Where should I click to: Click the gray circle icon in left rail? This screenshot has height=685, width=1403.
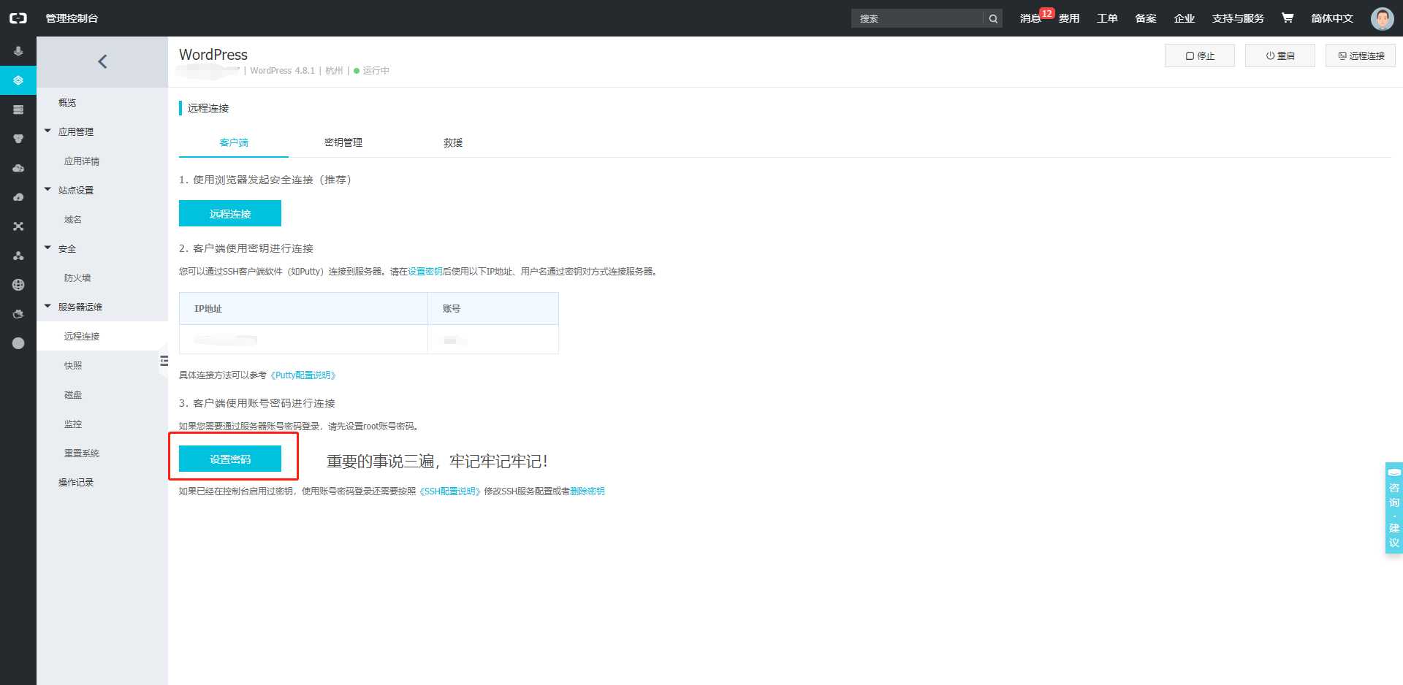tap(18, 343)
